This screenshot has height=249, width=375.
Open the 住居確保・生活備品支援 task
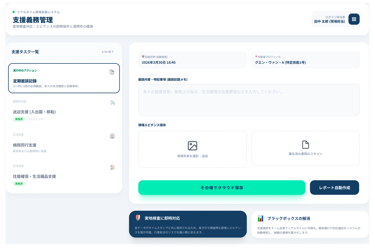coord(64,176)
